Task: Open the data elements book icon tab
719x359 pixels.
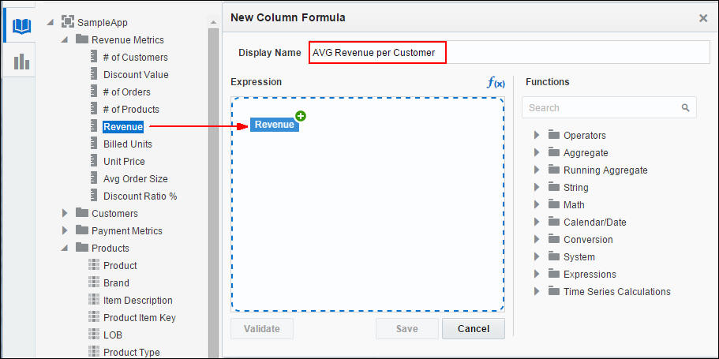Action: 21,26
